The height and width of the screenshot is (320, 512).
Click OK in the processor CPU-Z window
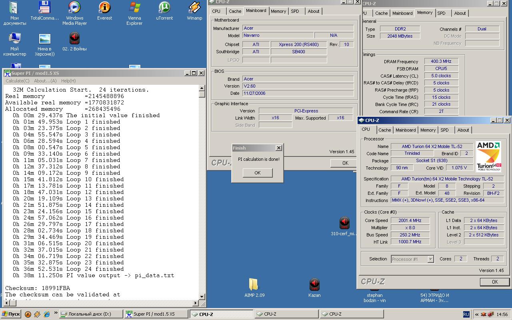[495, 282]
